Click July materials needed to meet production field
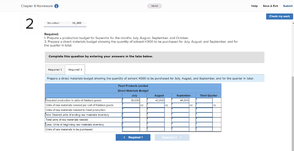294x151 pixels. click(131, 110)
